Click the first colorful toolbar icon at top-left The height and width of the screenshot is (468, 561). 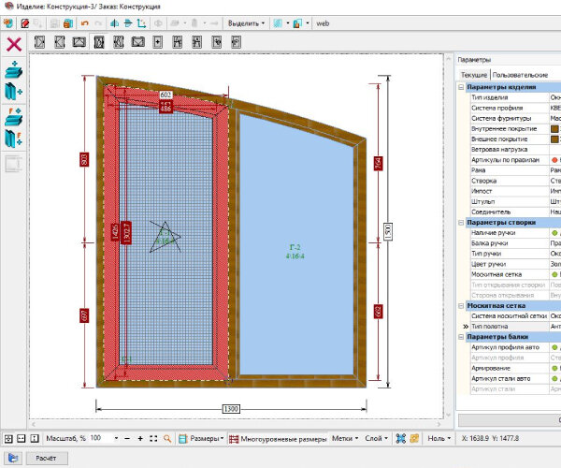pos(8,23)
